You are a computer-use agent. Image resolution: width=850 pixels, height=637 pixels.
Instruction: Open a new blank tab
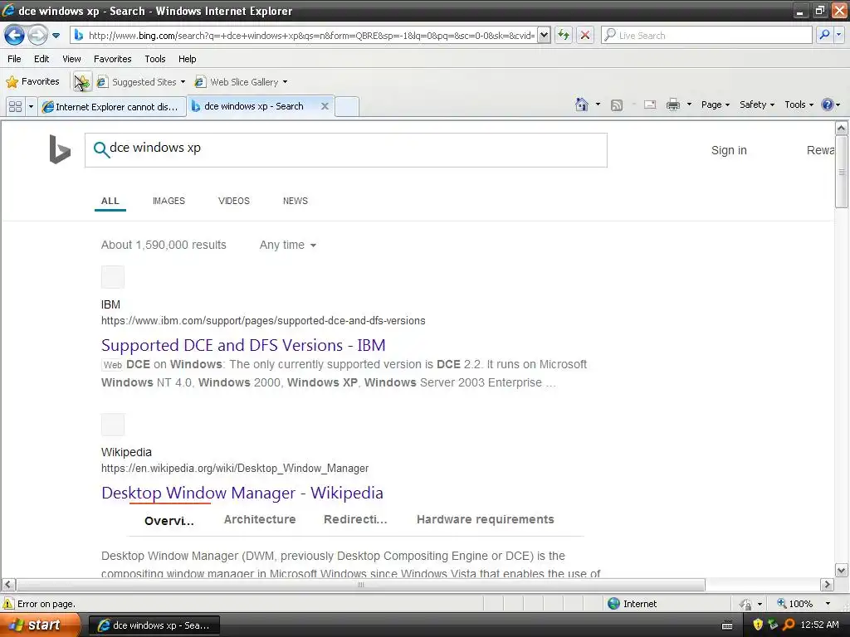coord(347,106)
